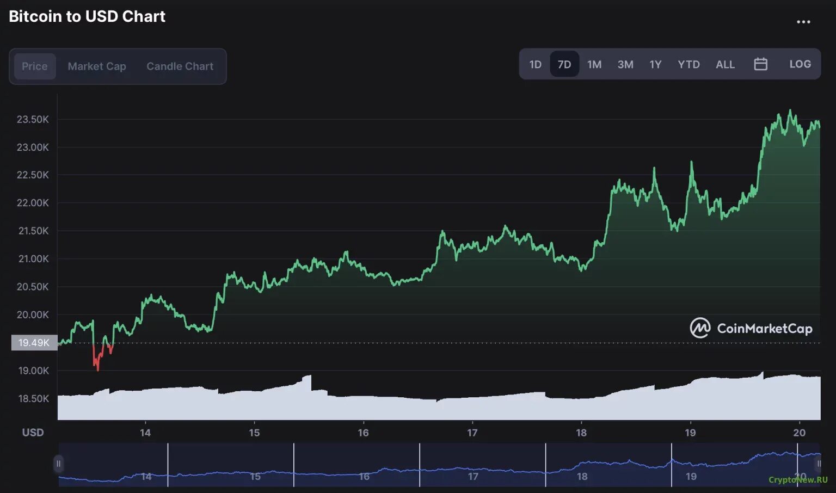Choose the 3M timeframe
Image resolution: width=836 pixels, height=493 pixels.
coord(625,64)
